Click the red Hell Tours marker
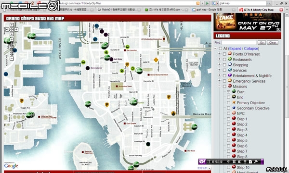This screenshot has width=289, height=173. [x=185, y=151]
